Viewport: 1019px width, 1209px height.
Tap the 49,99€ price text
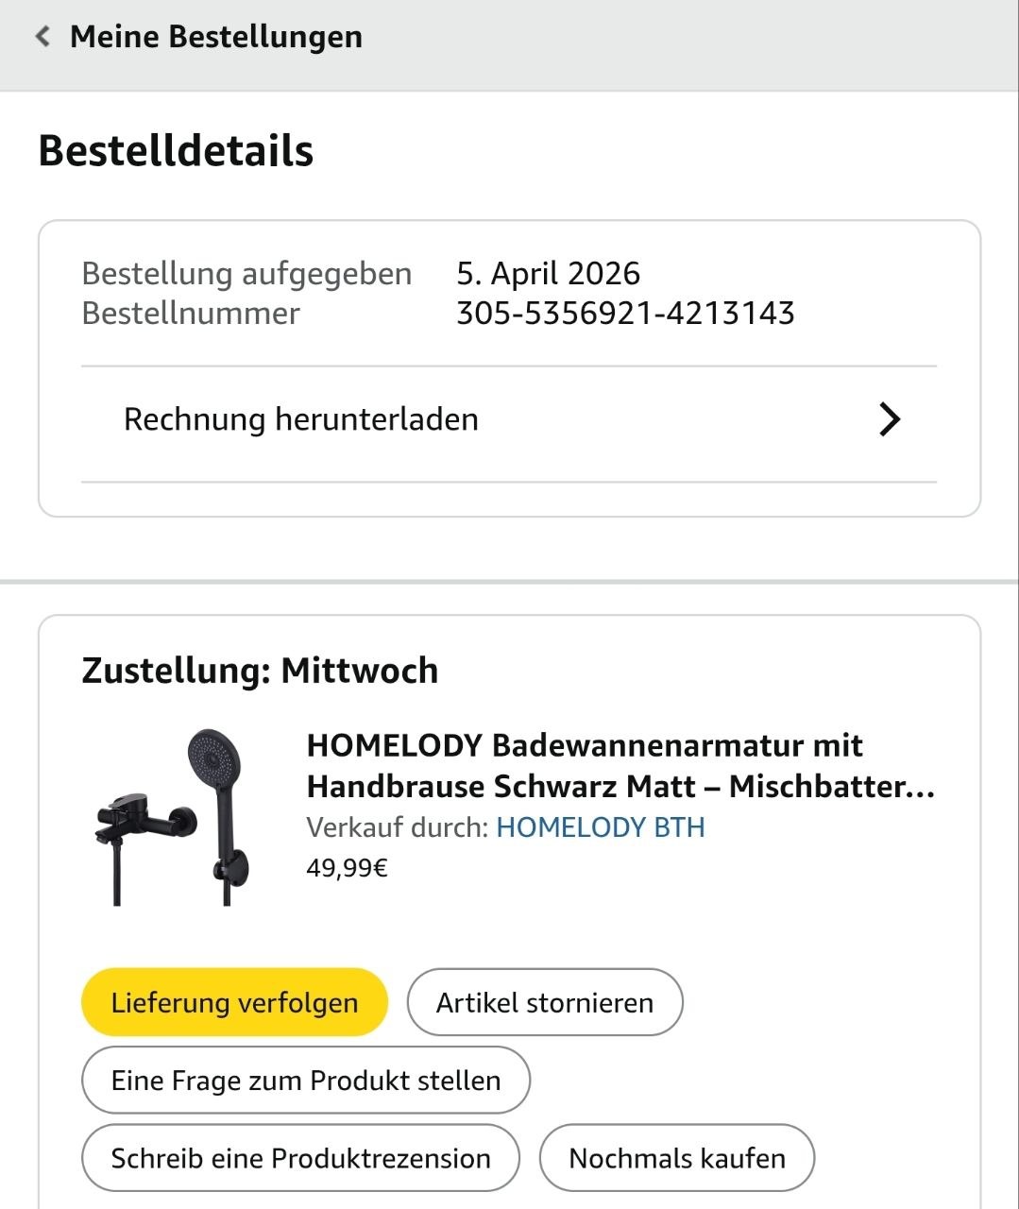tap(347, 868)
